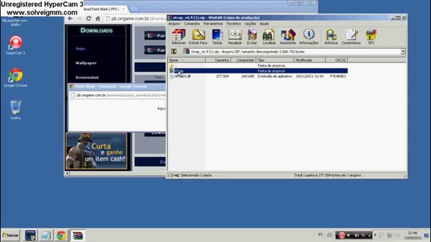Sort by the Tipo column header
This screenshot has width=431, height=242.
(x=275, y=60)
